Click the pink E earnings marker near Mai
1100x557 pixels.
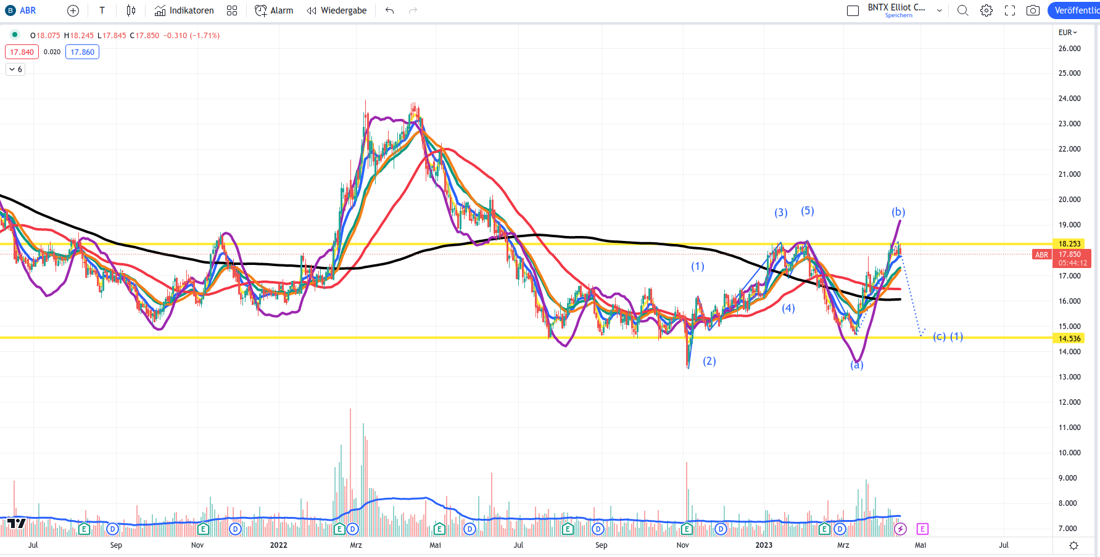(922, 529)
